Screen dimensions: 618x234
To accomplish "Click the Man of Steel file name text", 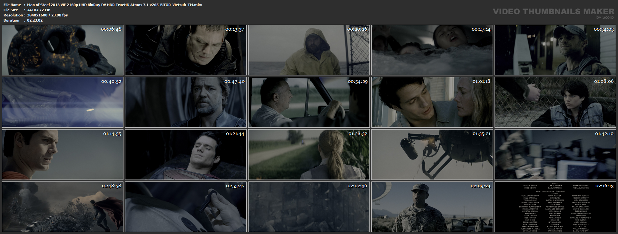I will tap(114, 5).
